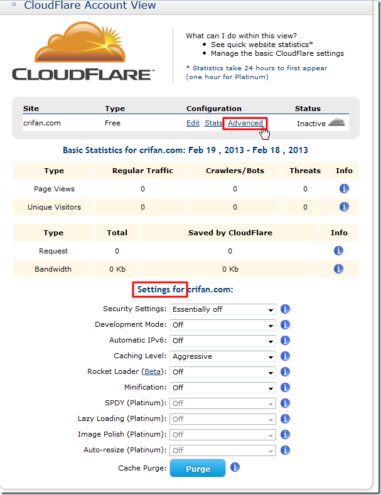Select the Bandwidth row label
This screenshot has height=495, width=381.
tap(53, 269)
